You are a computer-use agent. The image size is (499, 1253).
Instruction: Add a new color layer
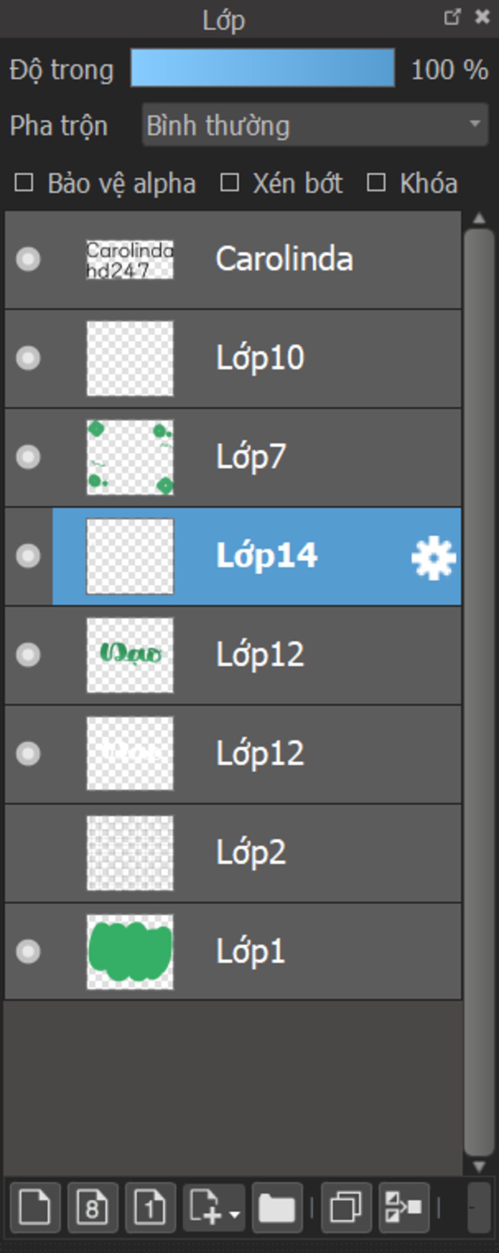[x=35, y=1207]
